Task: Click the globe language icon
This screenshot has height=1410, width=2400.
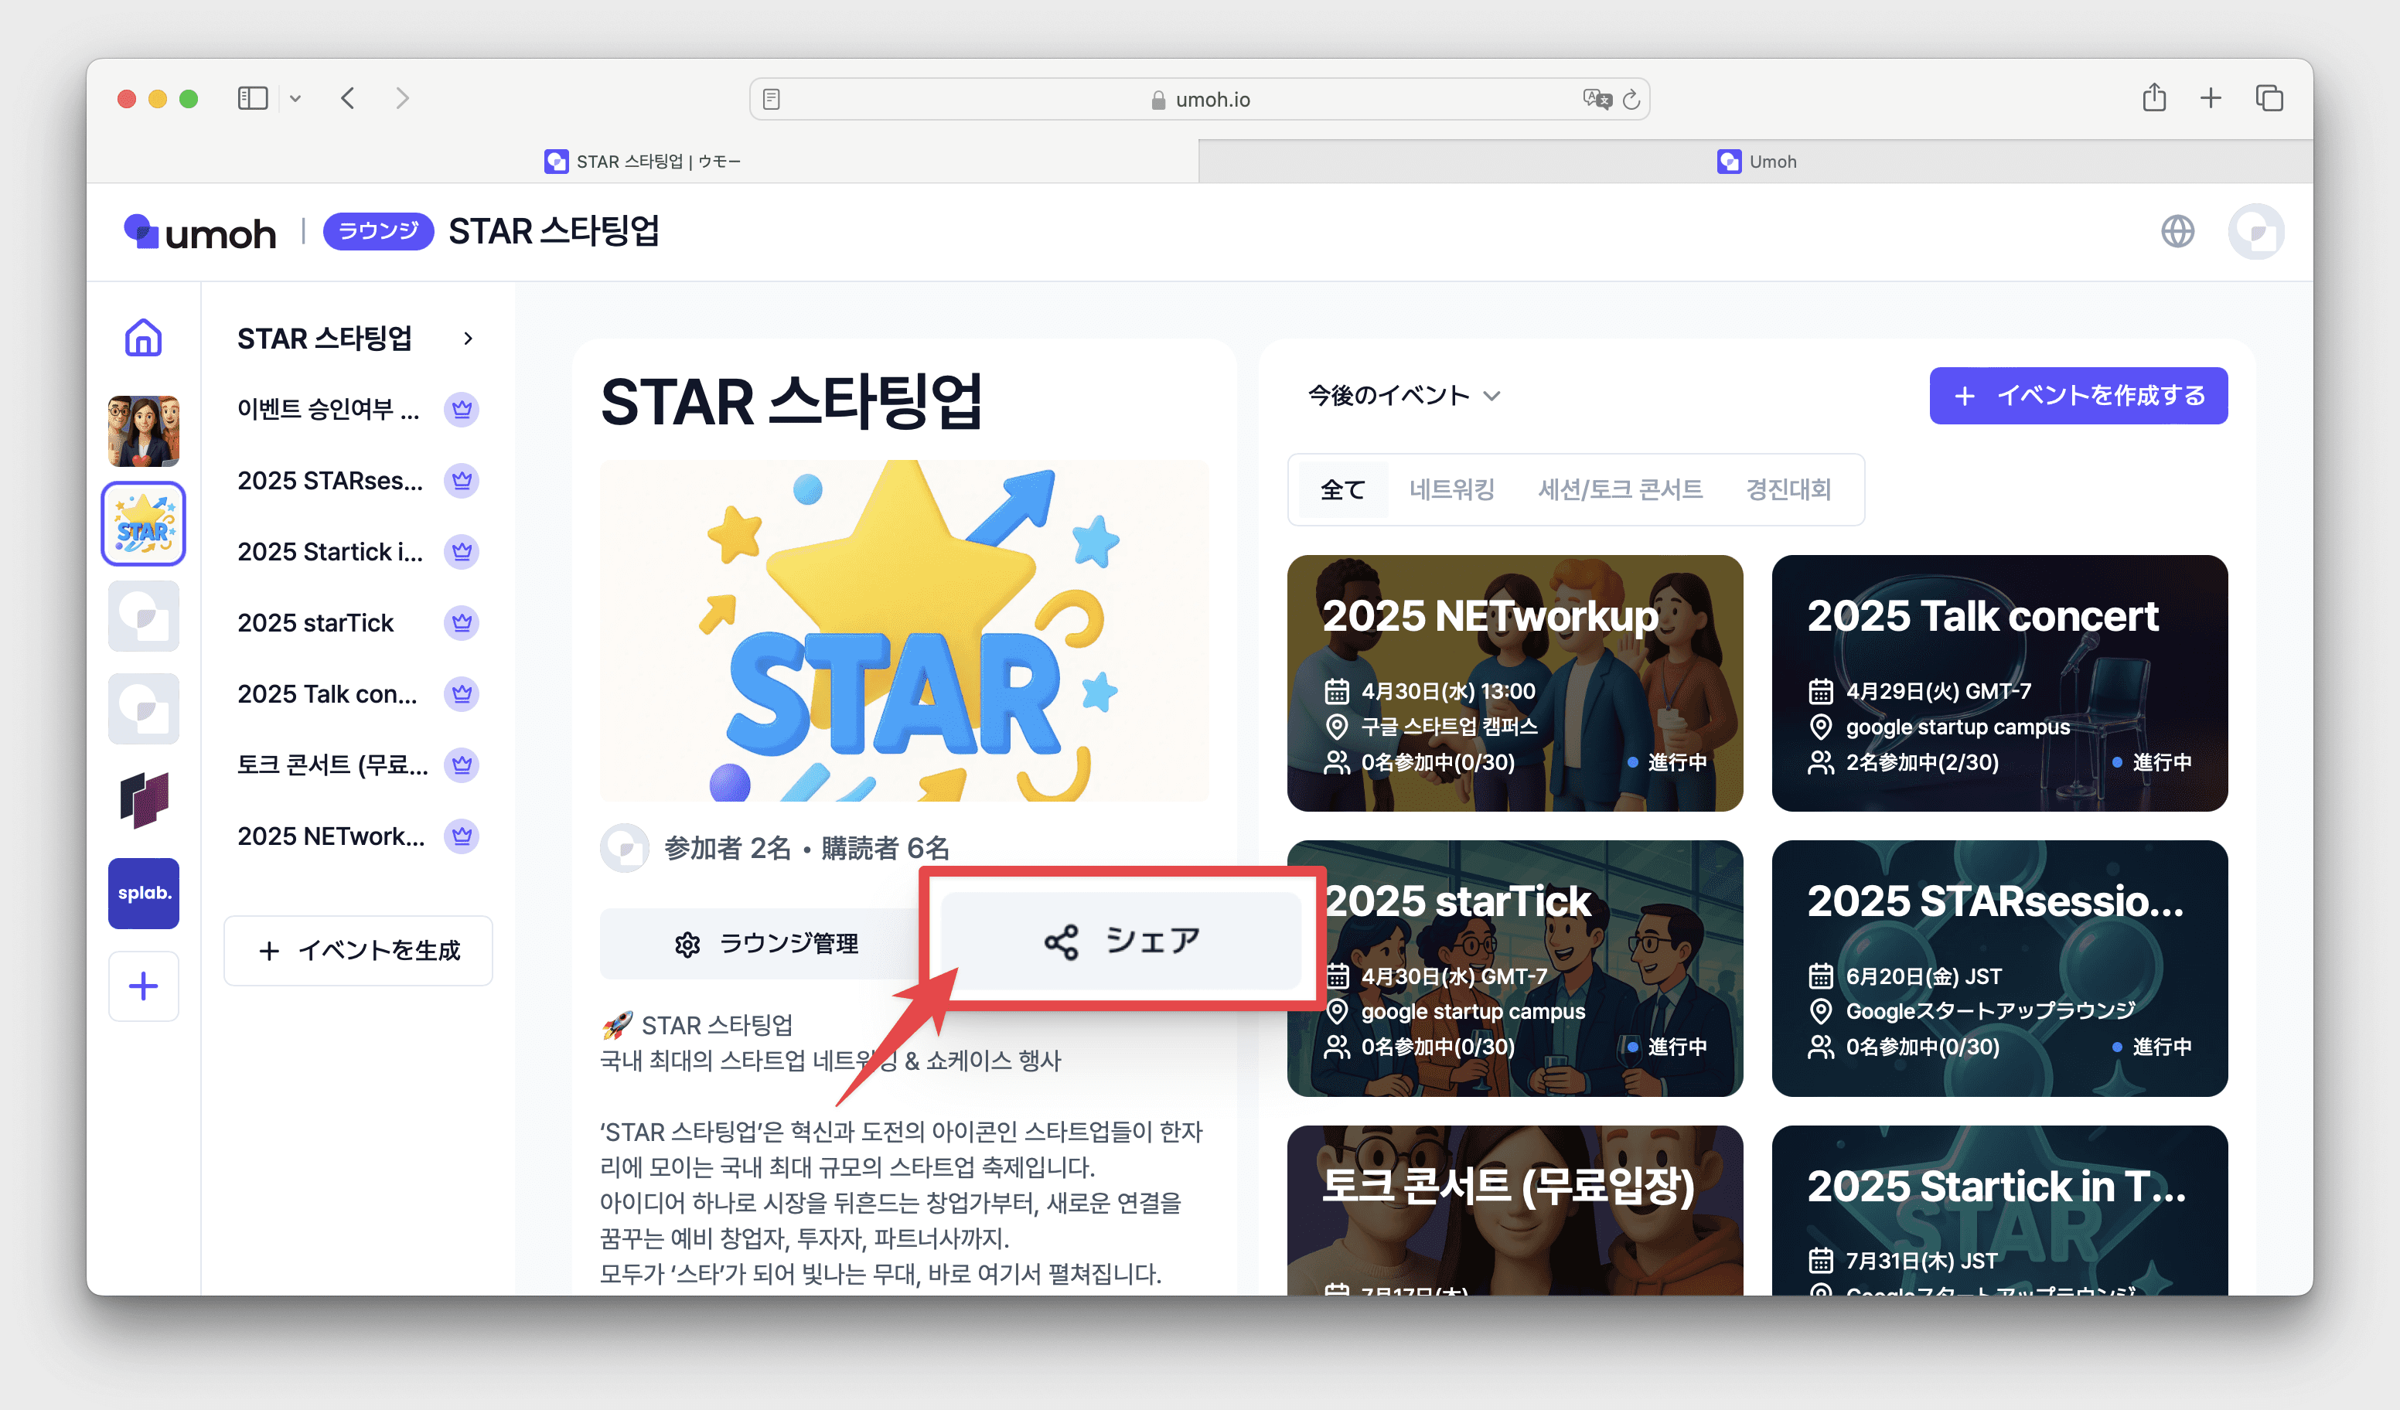Action: [x=2177, y=231]
